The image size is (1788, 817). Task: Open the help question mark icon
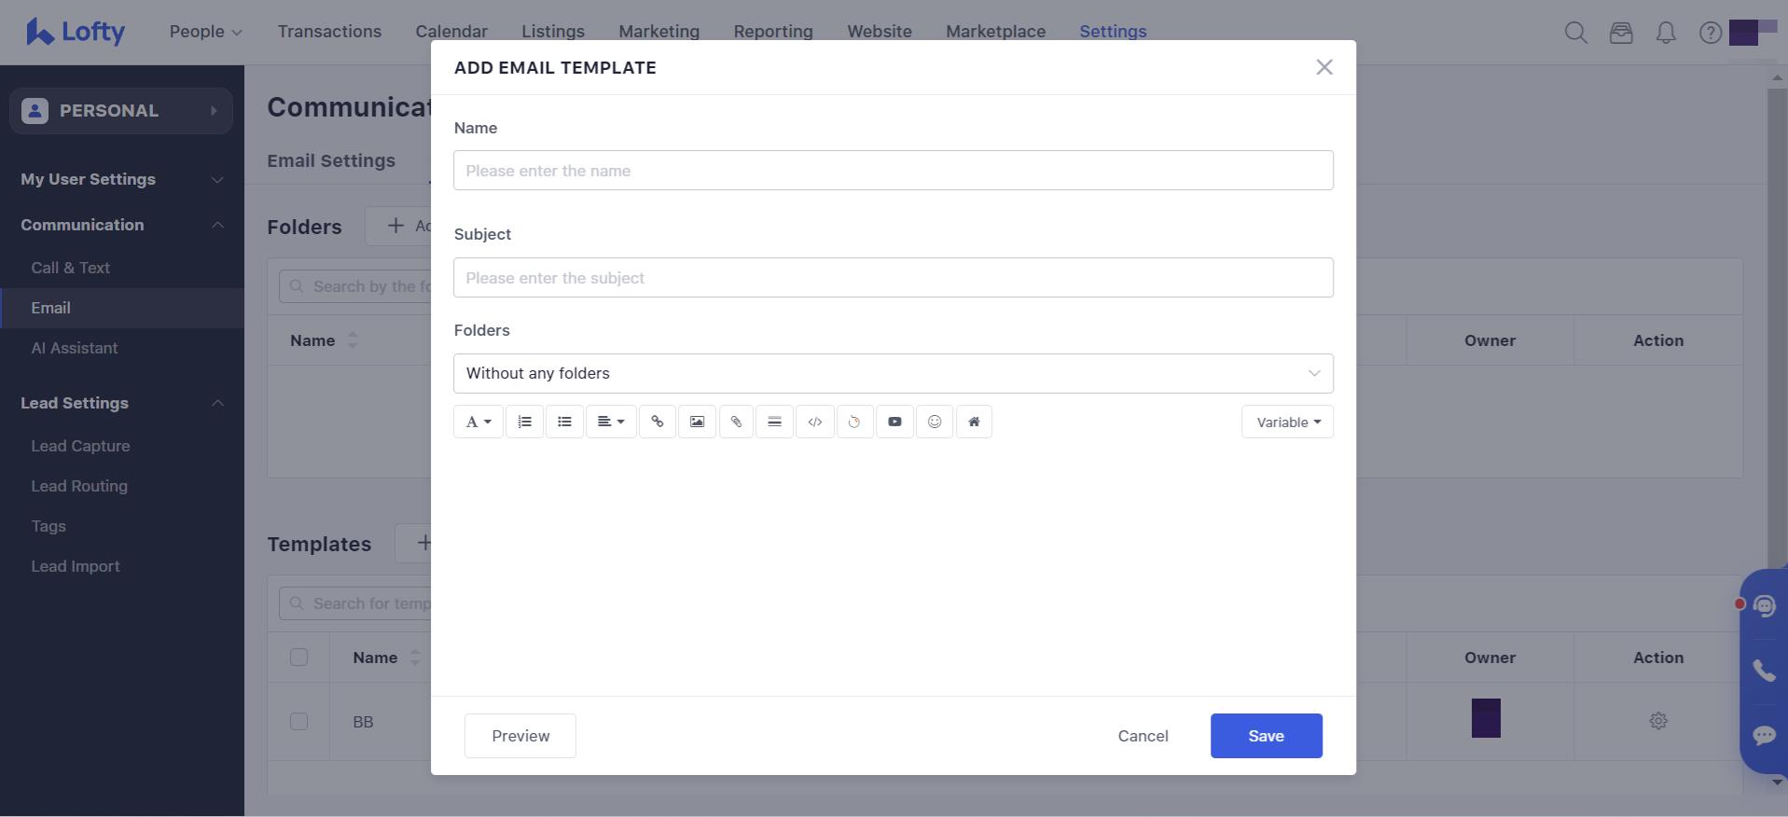[x=1711, y=33]
